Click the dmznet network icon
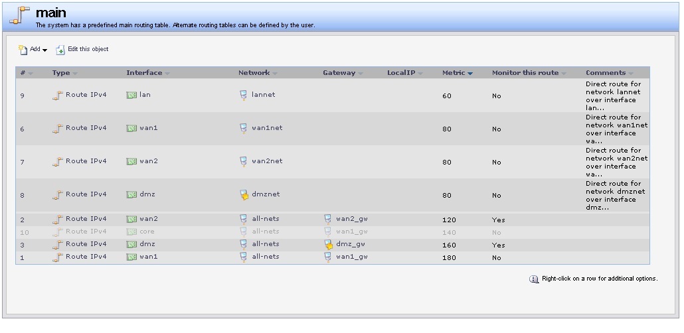Viewport: 684px width, 333px height. (244, 195)
